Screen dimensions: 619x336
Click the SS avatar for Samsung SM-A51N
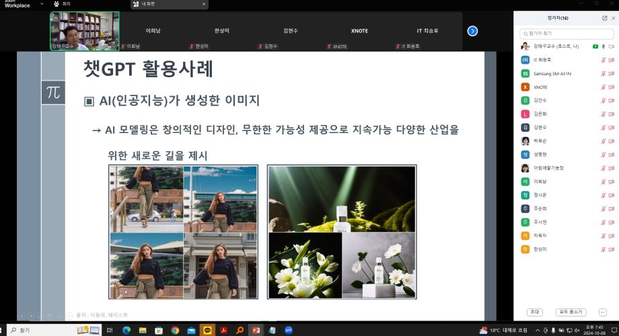525,74
